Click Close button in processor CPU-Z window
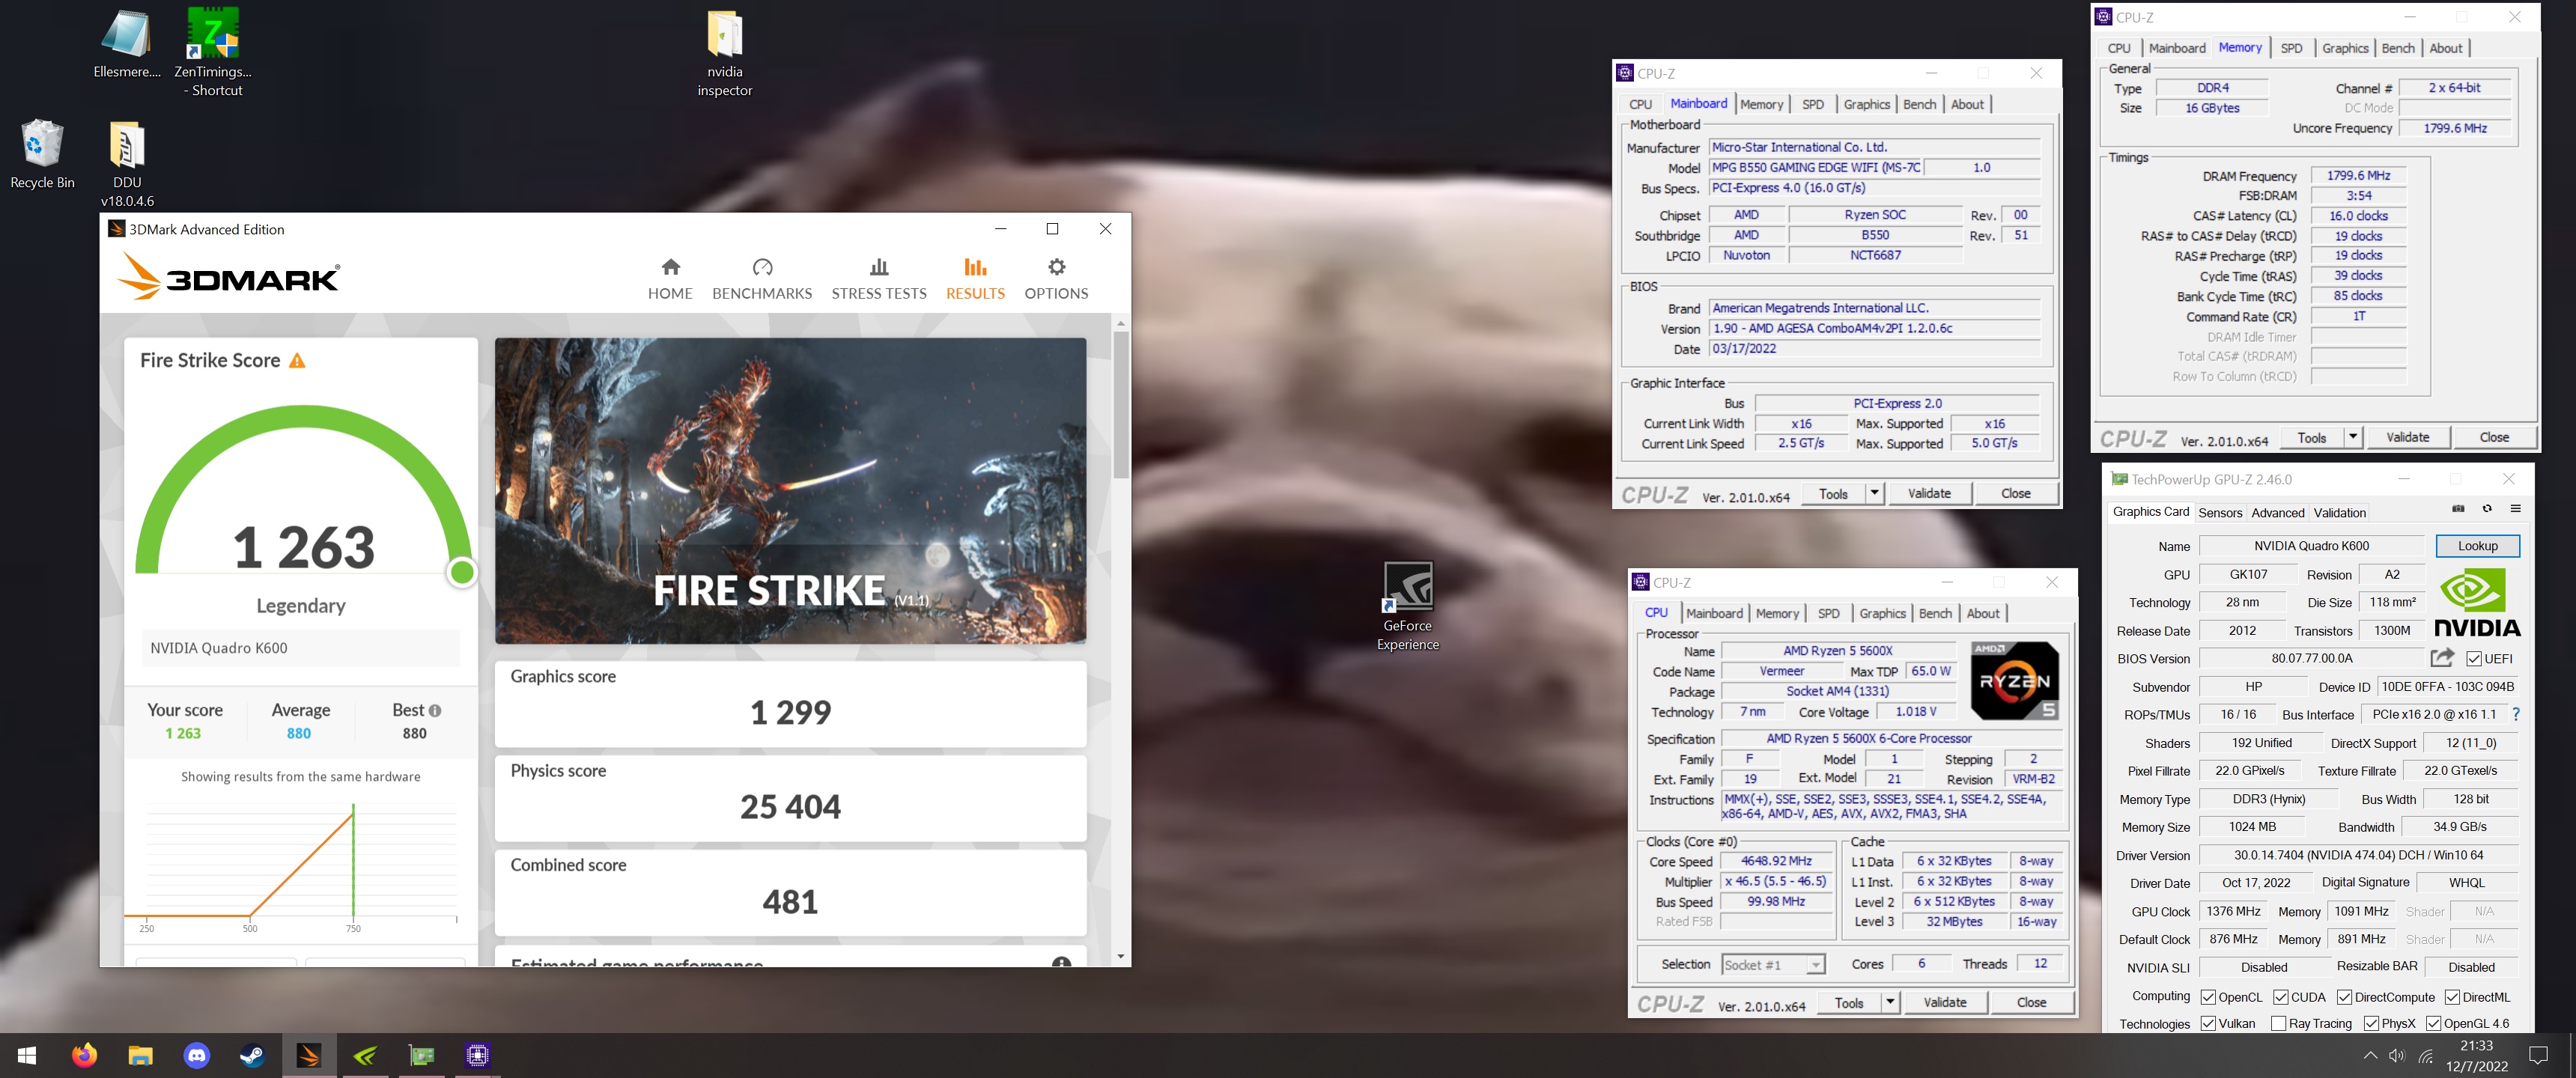The width and height of the screenshot is (2576, 1078). point(2031,1002)
